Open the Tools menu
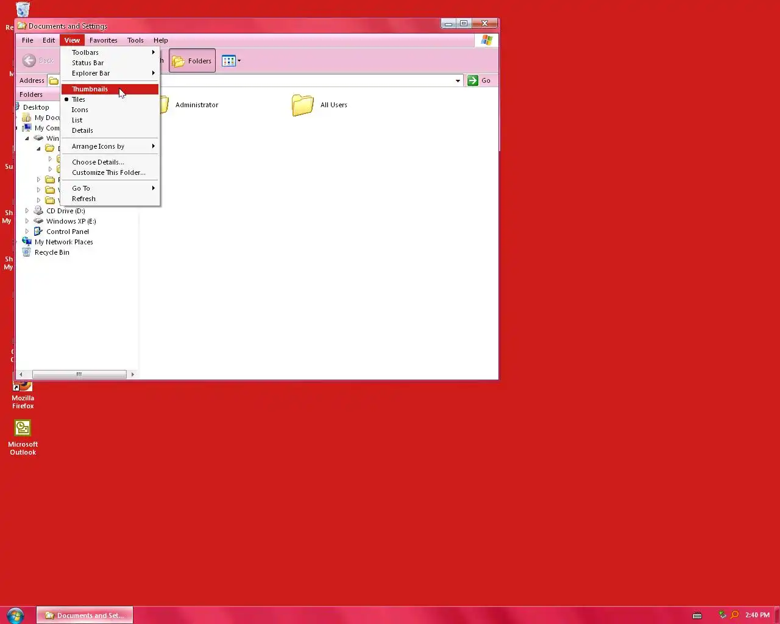The image size is (780, 624). point(135,40)
